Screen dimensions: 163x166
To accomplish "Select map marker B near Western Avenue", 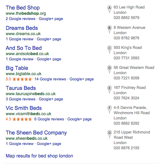I will 109,30.
